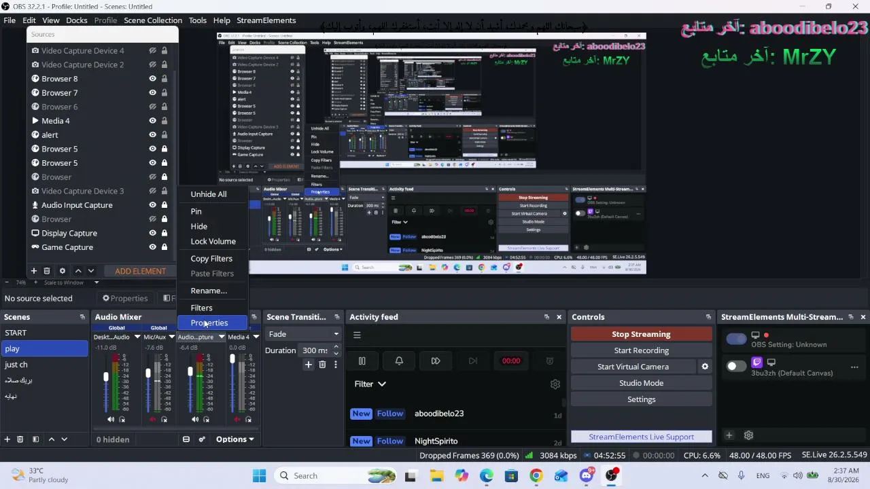This screenshot has height=489, width=870.
Task: Adjust the Deskt...Audio volume fader
Action: pos(106,377)
